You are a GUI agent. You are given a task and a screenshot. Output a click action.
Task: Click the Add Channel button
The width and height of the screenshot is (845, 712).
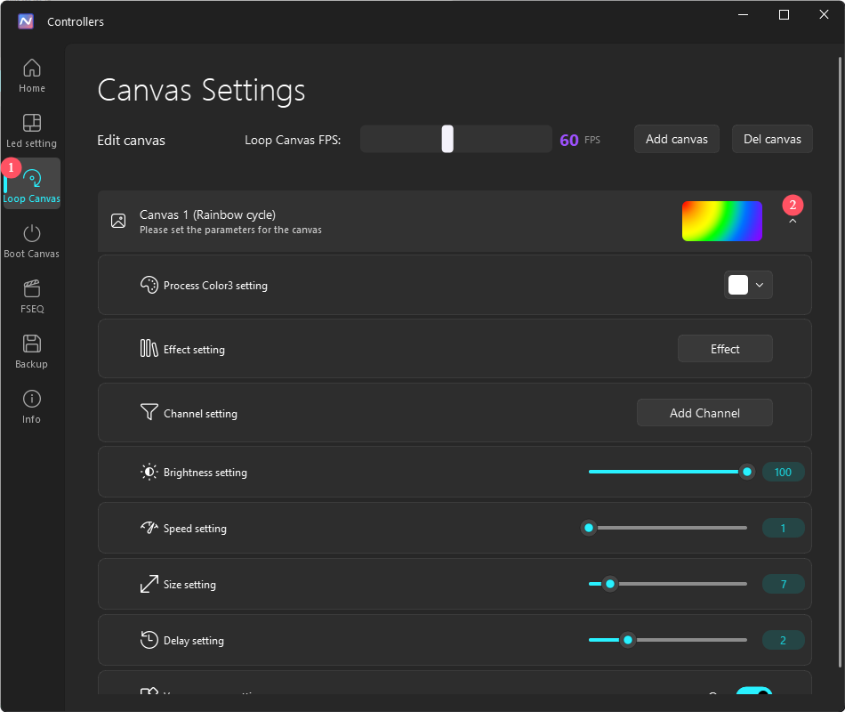coord(704,413)
